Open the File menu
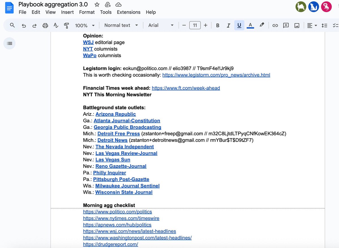The height and width of the screenshot is (248, 339). (x=22, y=12)
